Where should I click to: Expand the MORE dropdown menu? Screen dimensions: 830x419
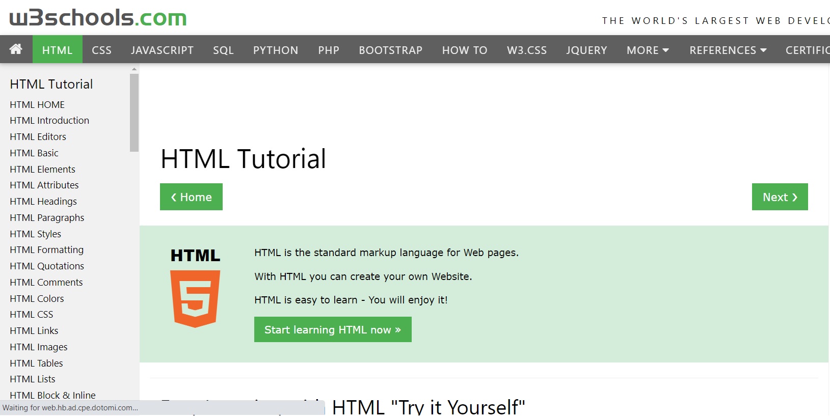(x=648, y=50)
